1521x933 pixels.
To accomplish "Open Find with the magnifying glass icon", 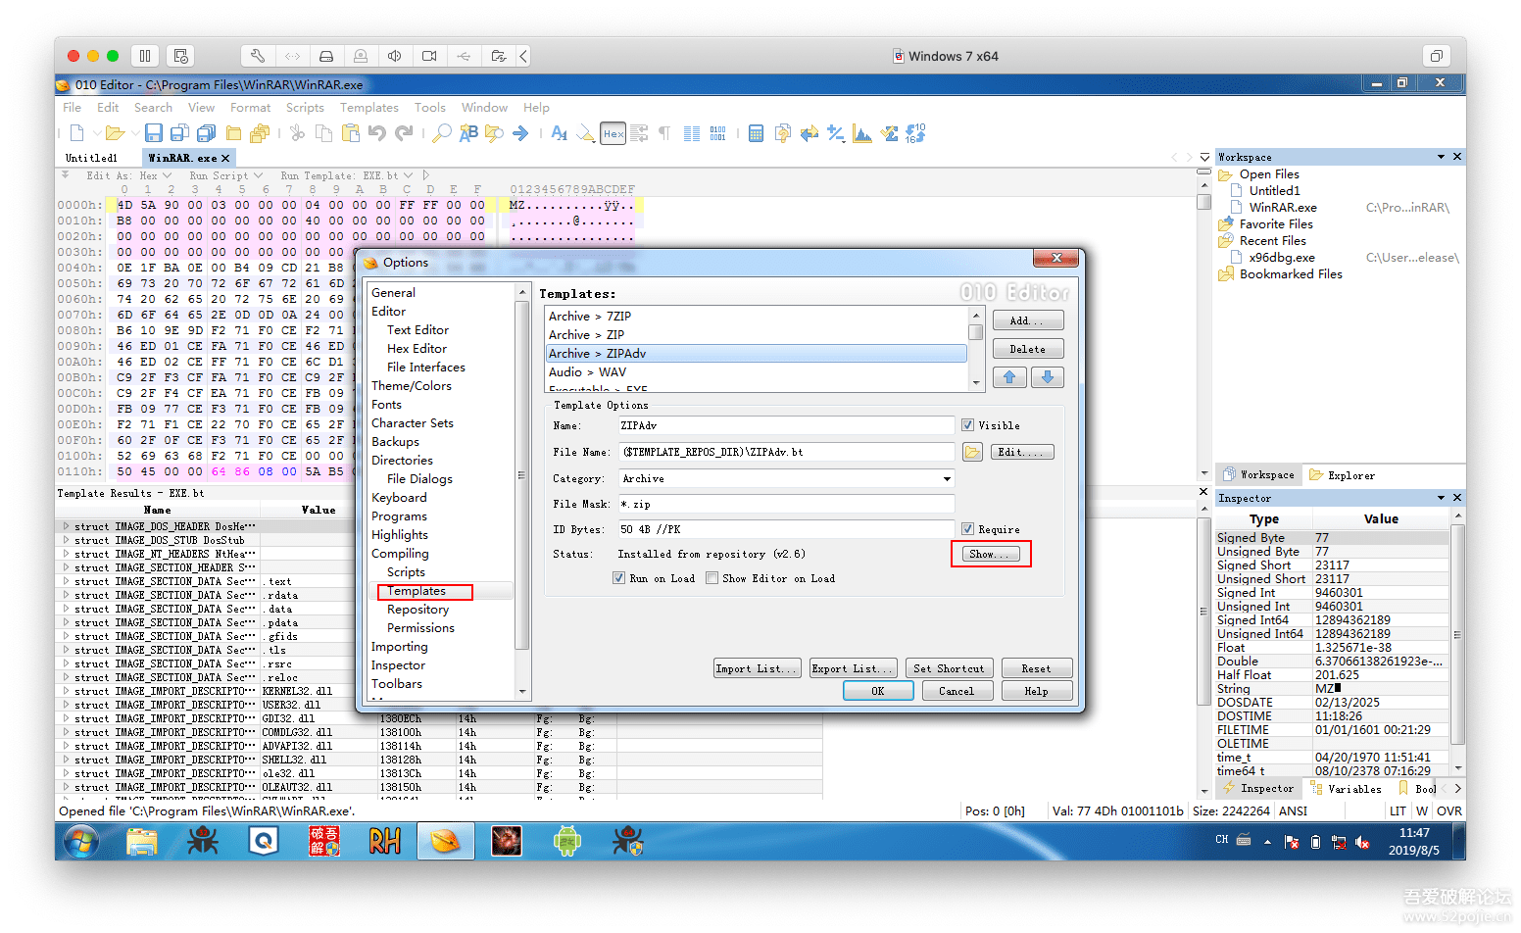I will pyautogui.click(x=442, y=133).
